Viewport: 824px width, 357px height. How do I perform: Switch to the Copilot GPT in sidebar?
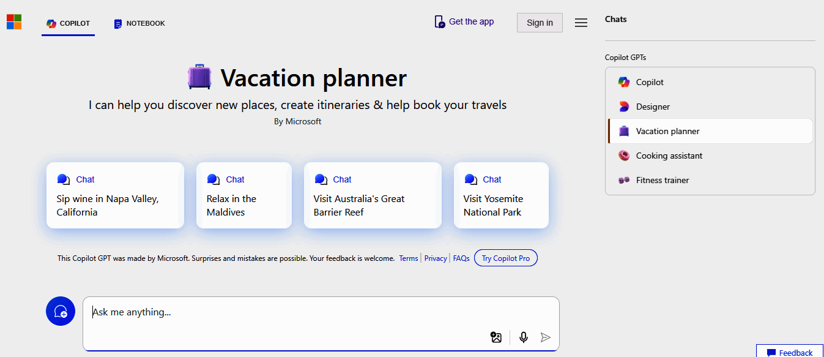pos(649,82)
